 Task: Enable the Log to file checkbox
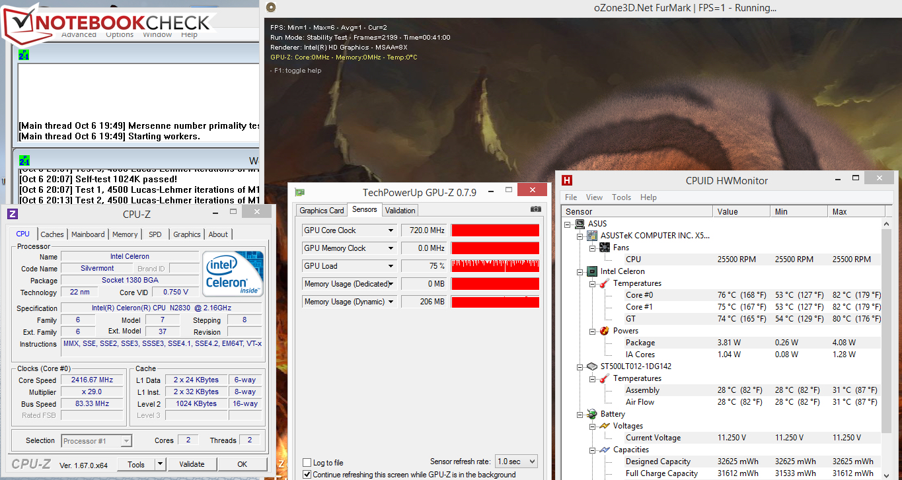(307, 463)
